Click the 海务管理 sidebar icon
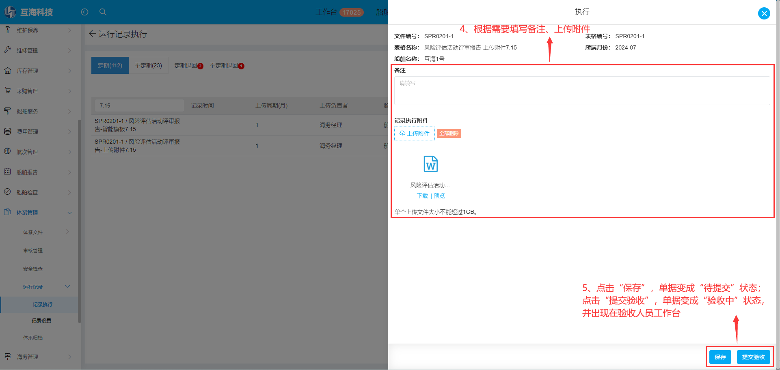The image size is (780, 370). pos(7,357)
